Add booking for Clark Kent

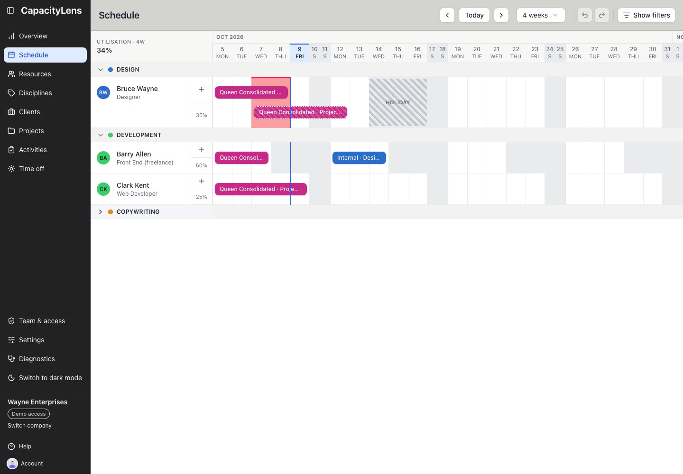(202, 181)
